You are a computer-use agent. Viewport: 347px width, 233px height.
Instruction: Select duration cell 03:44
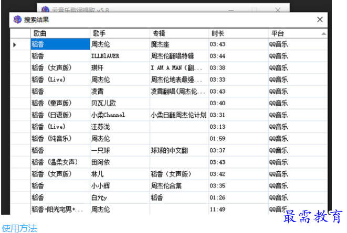[238, 56]
